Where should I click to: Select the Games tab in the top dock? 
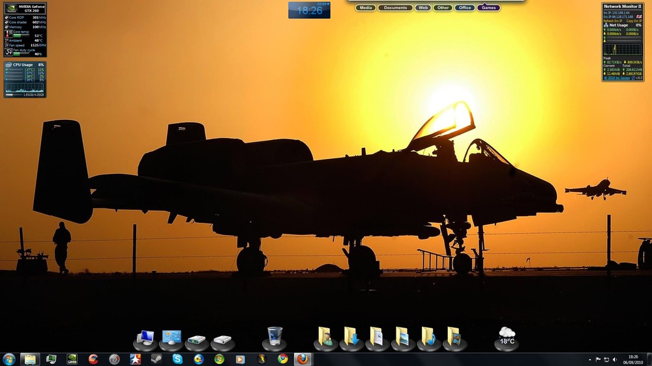(488, 7)
